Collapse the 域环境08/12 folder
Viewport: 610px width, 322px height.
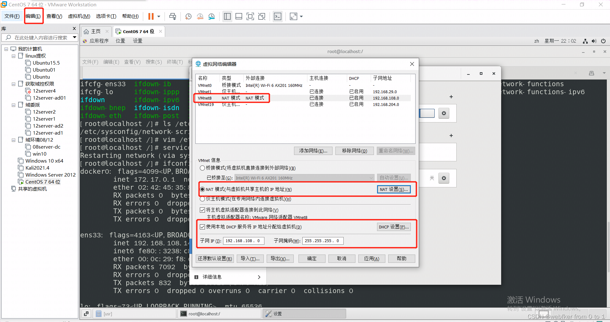coord(13,140)
